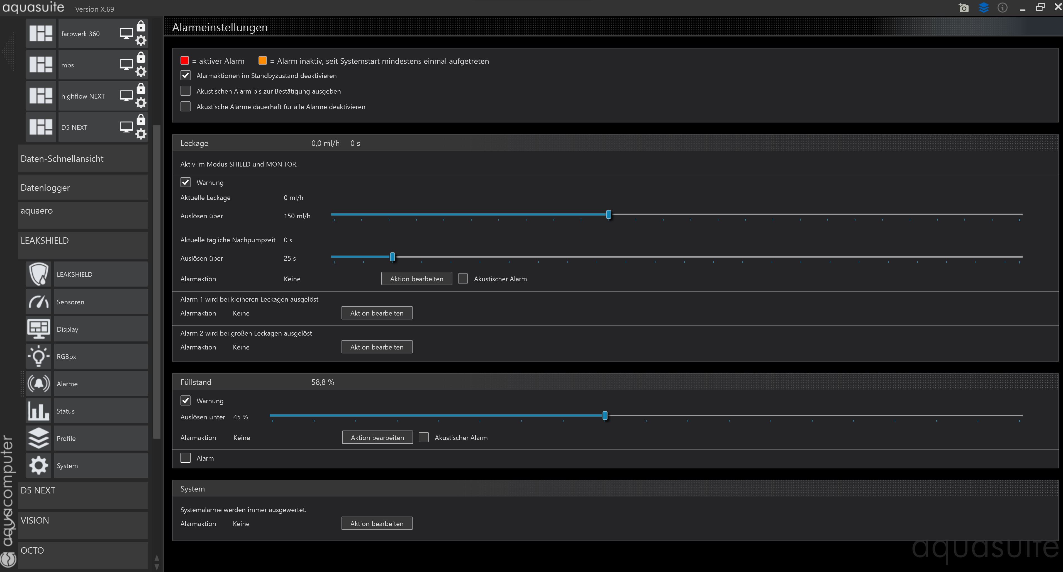
Task: Open the Display page
Action: 101,329
